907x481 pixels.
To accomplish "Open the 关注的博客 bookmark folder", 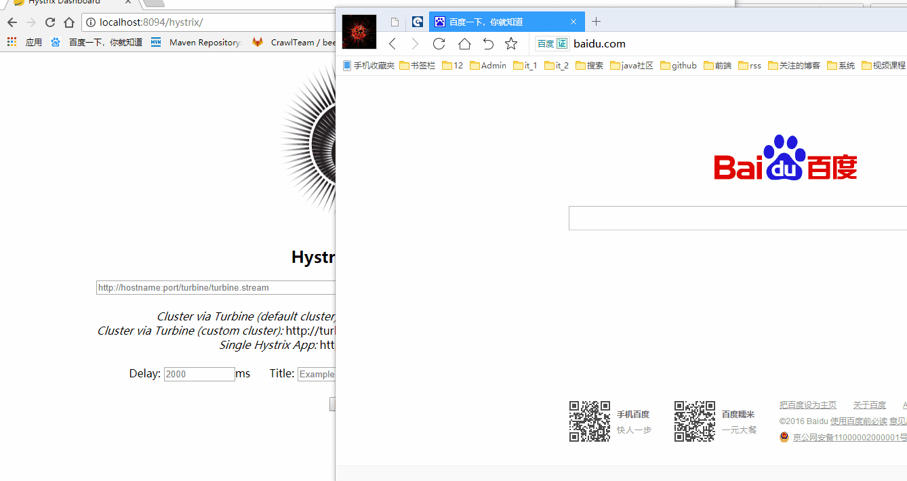I will click(794, 66).
